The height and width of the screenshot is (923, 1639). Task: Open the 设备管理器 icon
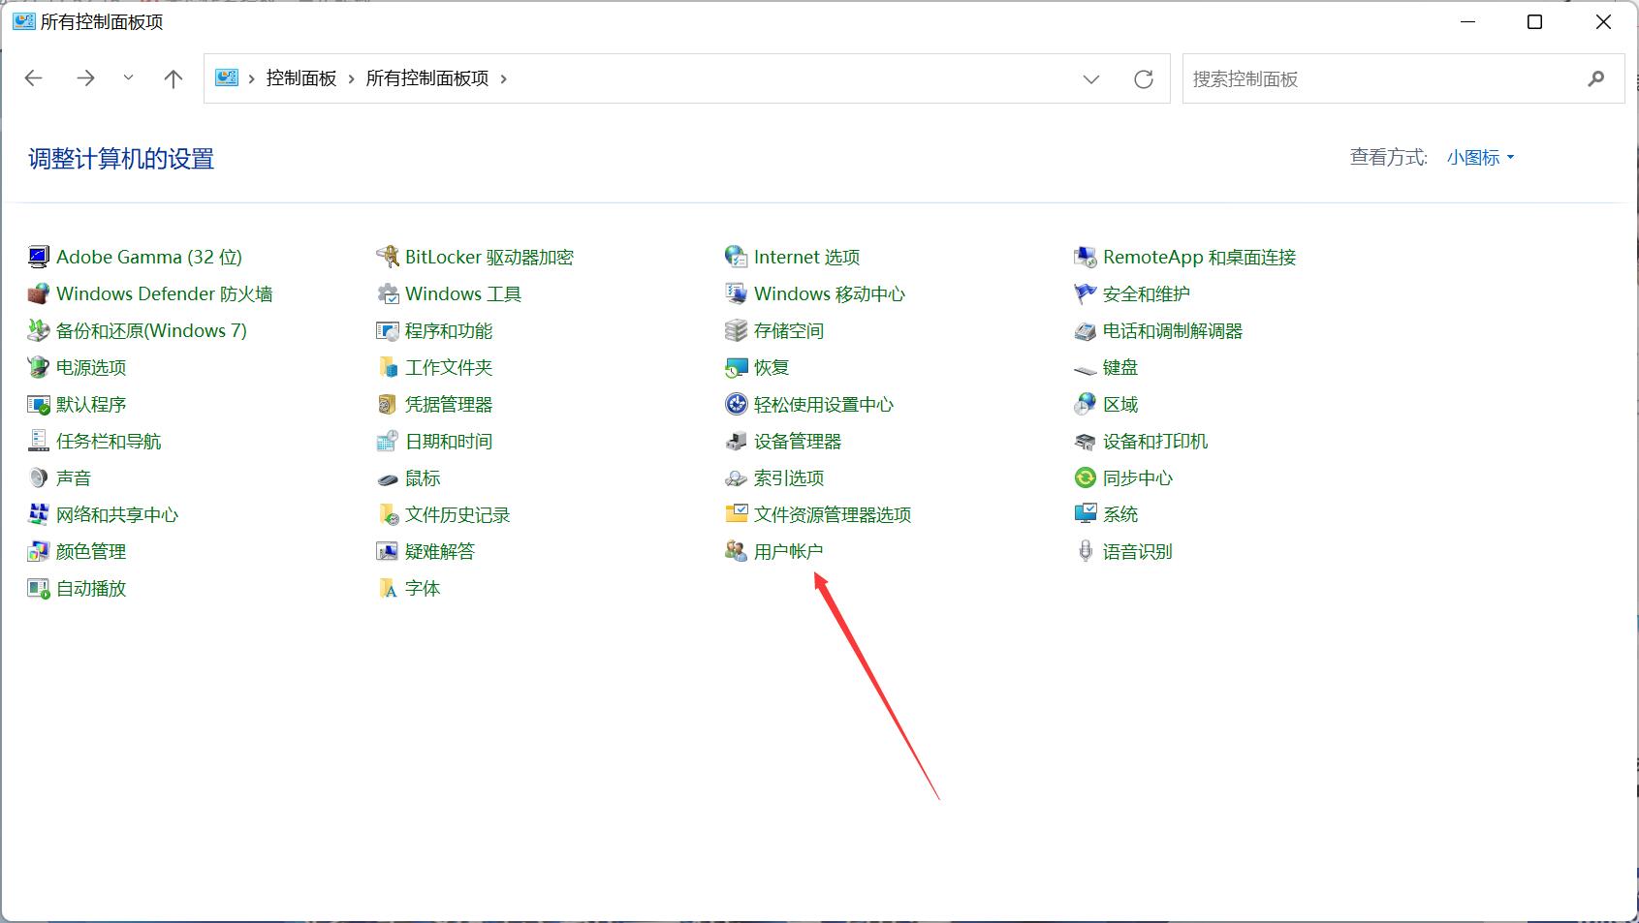click(x=736, y=441)
